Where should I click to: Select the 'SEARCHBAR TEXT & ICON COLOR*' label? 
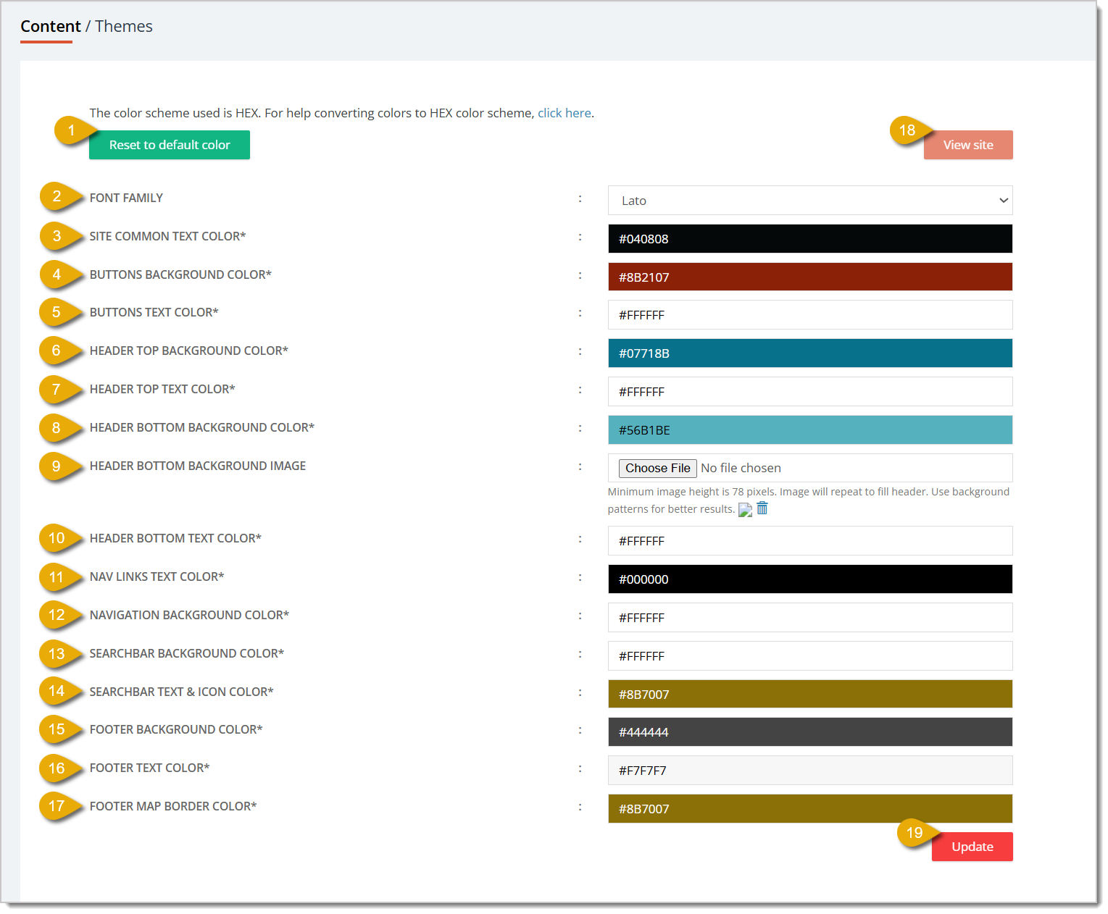tap(182, 692)
